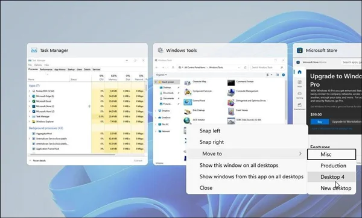Select Show this window on all desktops

tap(239, 165)
